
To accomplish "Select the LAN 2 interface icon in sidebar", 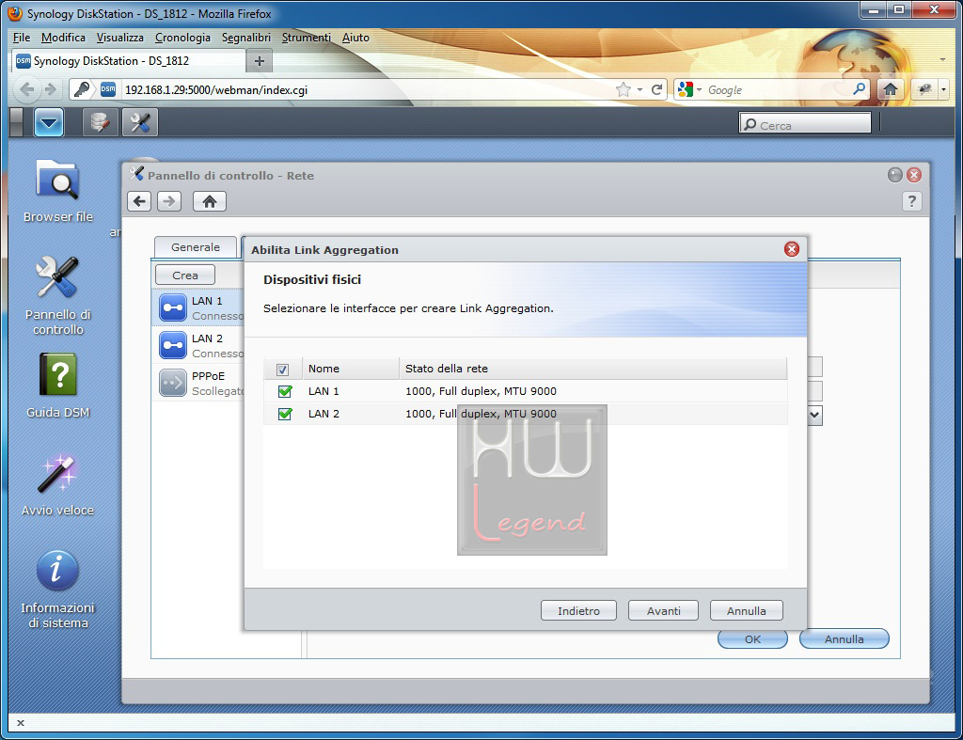I will click(173, 345).
